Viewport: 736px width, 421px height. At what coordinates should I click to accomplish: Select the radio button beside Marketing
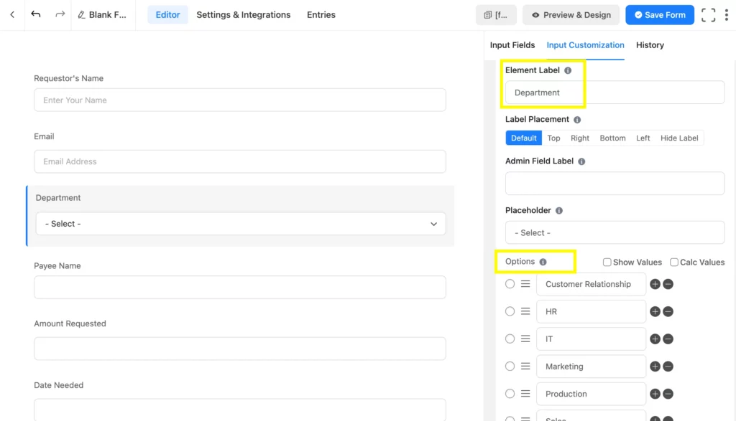510,366
